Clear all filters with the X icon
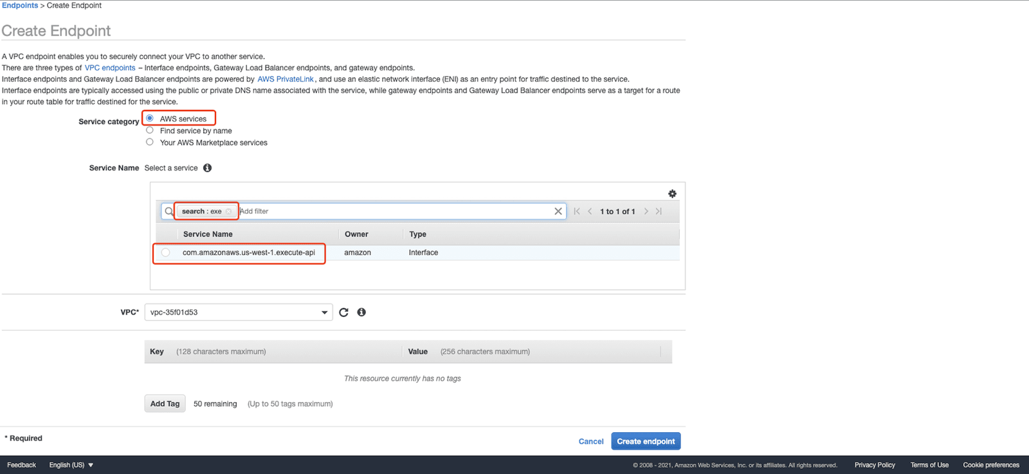Image resolution: width=1029 pixels, height=474 pixels. click(x=558, y=211)
